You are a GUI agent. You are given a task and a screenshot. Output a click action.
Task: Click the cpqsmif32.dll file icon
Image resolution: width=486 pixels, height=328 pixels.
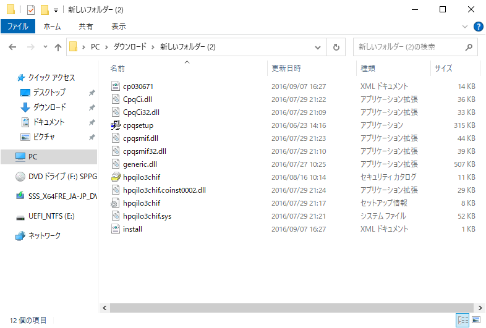point(116,151)
